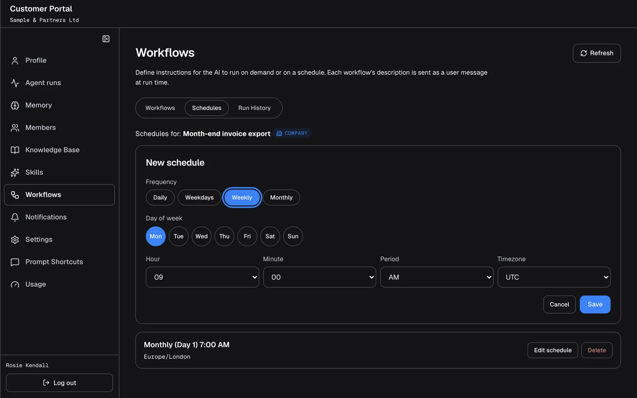Screen dimensions: 637x398
Task: Toggle Sat day of week
Action: coord(270,236)
